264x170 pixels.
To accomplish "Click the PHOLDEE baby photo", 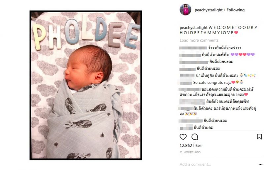I will coord(86,85).
